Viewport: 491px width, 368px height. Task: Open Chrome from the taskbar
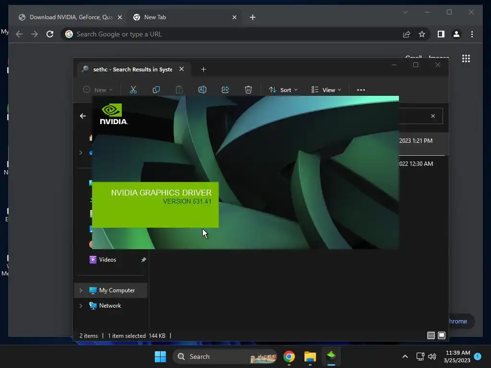click(289, 356)
